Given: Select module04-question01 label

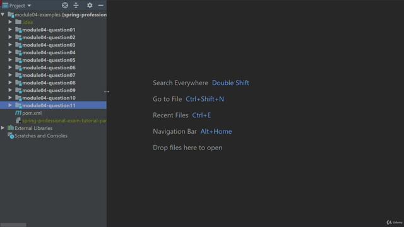Looking at the screenshot, I should coord(49,30).
